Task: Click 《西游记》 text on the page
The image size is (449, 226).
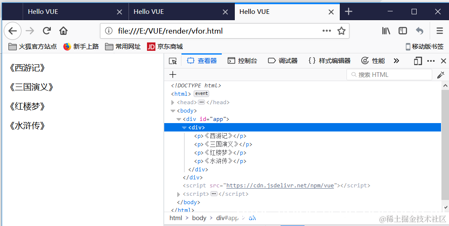Action: (27, 68)
